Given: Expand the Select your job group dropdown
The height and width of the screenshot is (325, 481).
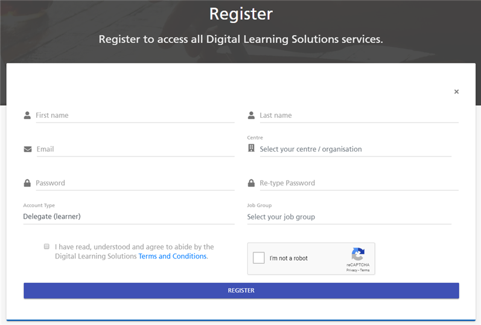Looking at the screenshot, I should click(349, 217).
